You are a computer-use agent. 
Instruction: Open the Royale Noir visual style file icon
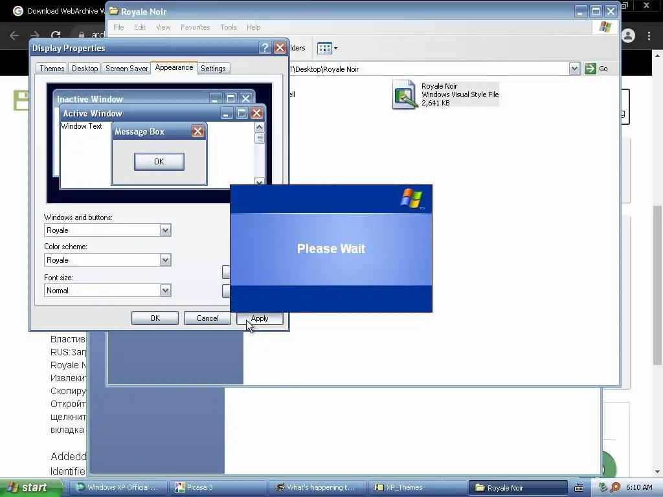[x=405, y=94]
